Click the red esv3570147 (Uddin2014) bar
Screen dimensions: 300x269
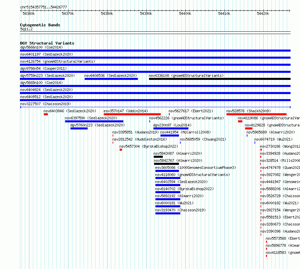click(x=132, y=114)
